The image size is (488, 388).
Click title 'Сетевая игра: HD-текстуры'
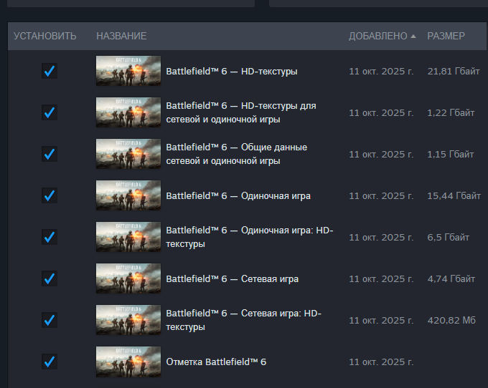coord(244,320)
